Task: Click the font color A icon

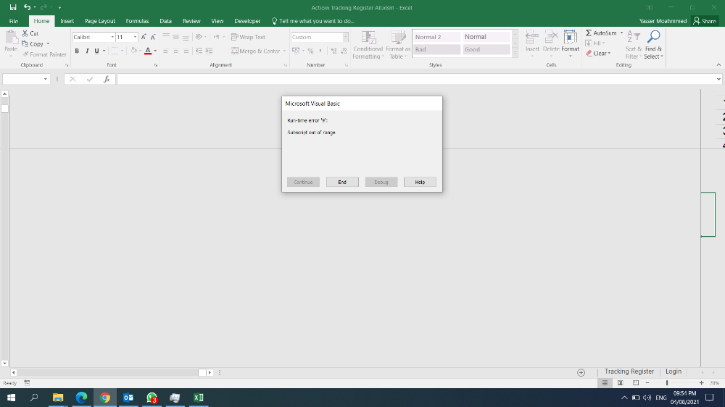Action: pyautogui.click(x=148, y=51)
